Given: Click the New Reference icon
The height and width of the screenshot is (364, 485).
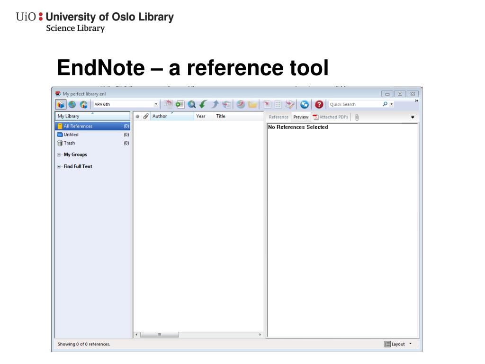Looking at the screenshot, I should tap(180, 104).
